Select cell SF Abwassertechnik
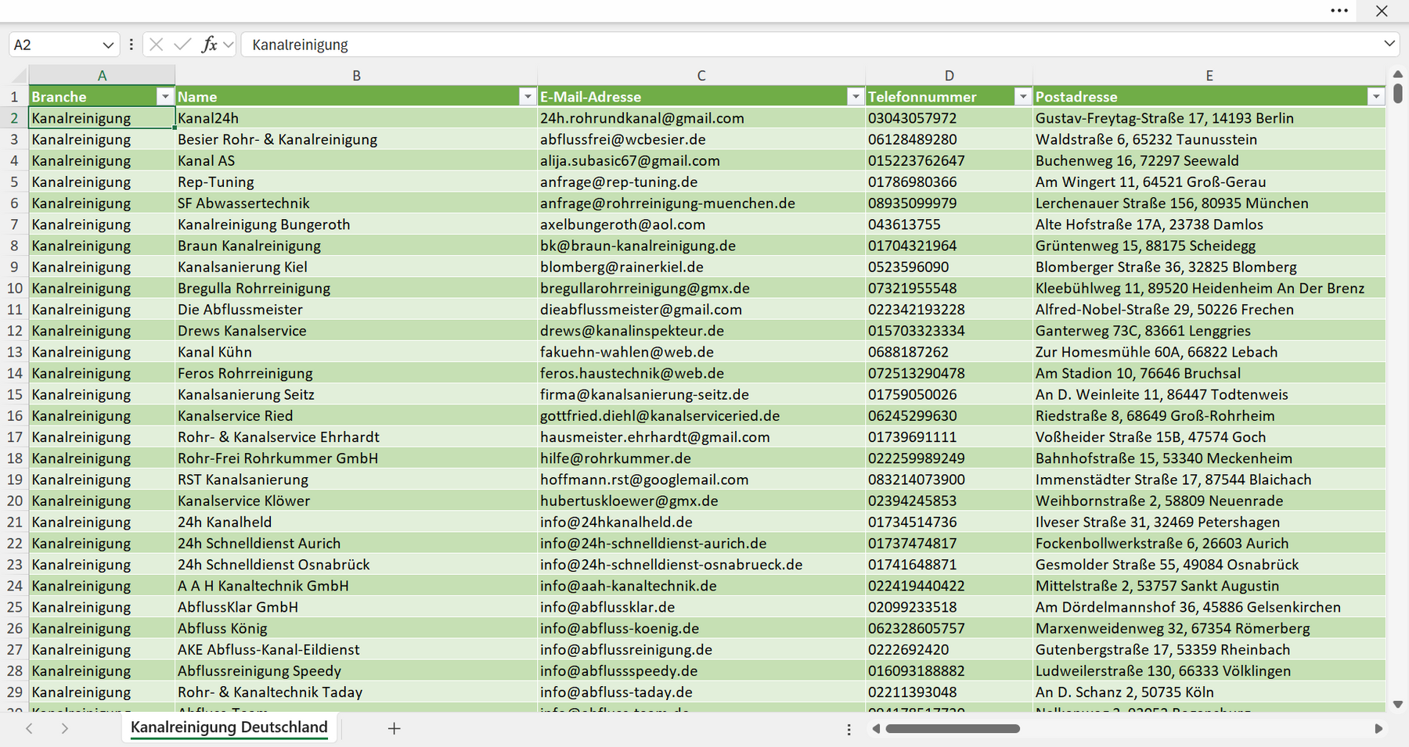 pyautogui.click(x=356, y=203)
